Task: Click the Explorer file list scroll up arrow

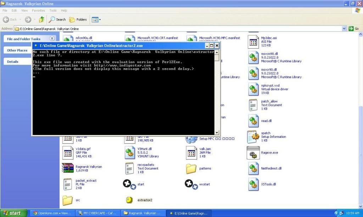Action: tap(361, 34)
